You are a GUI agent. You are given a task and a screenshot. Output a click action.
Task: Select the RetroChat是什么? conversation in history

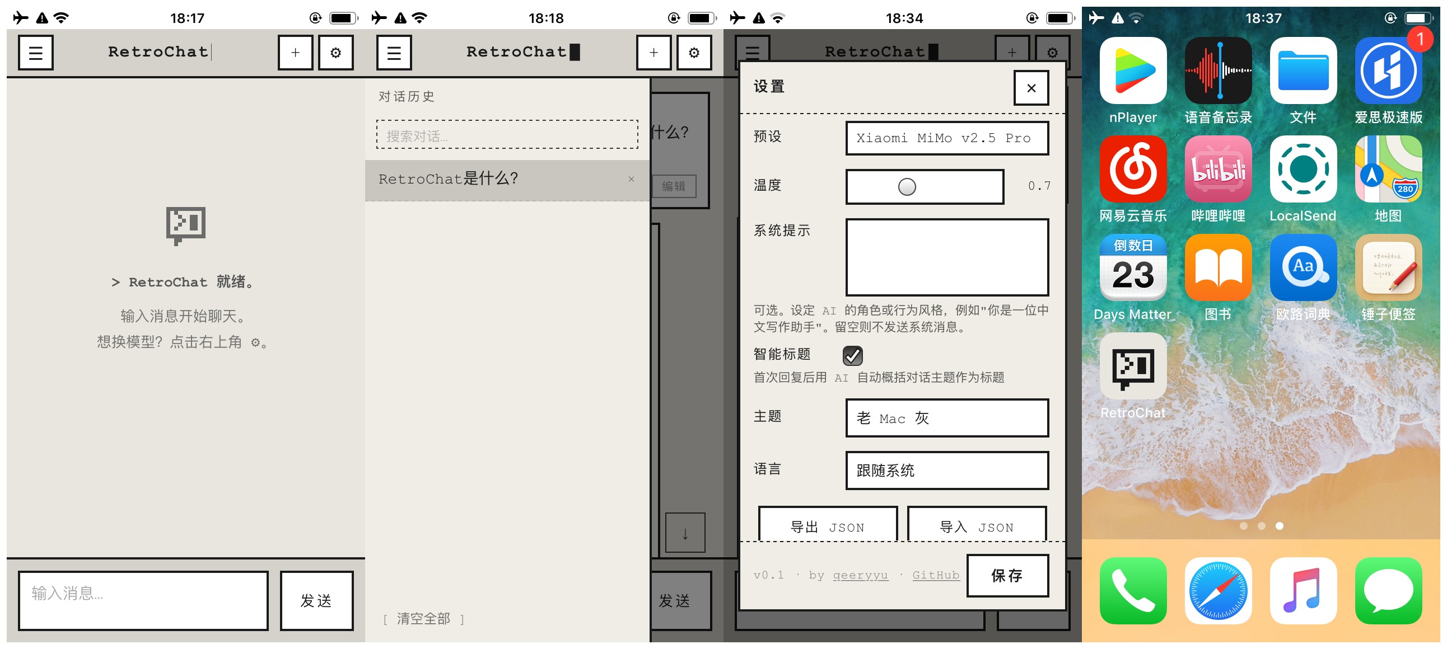pos(507,180)
